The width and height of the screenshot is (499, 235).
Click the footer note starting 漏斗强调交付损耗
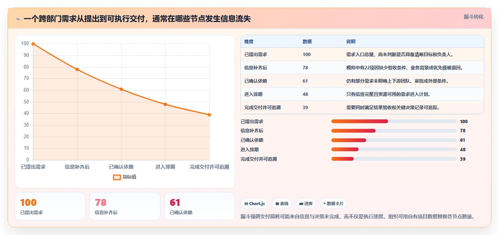point(358,217)
